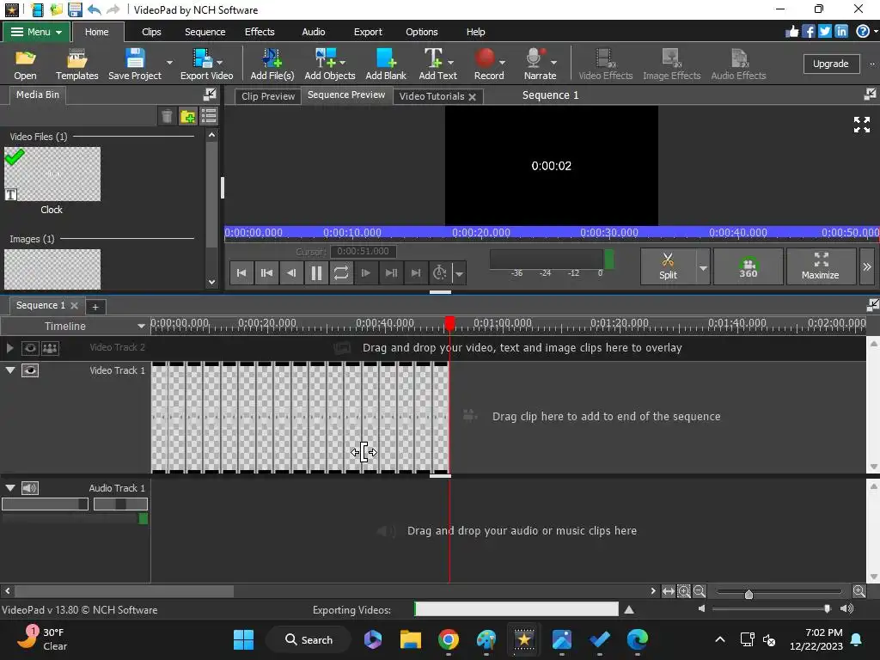The image size is (880, 660).
Task: Expand Video Track 2
Action: pos(9,349)
